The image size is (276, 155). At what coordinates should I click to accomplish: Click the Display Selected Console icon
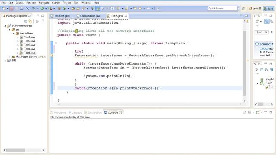(250, 112)
